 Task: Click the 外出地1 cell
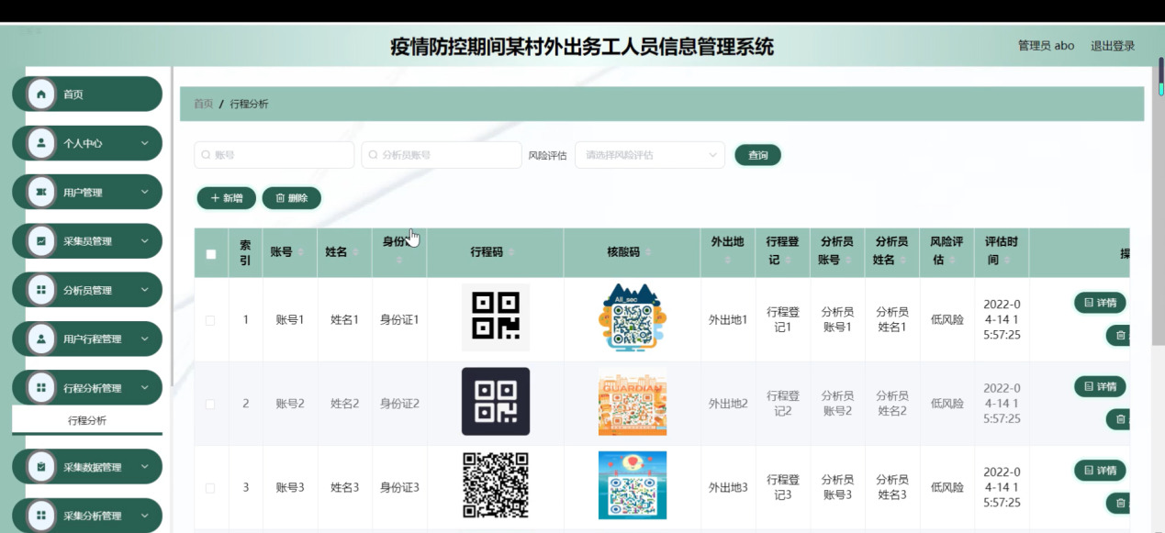[x=728, y=320]
